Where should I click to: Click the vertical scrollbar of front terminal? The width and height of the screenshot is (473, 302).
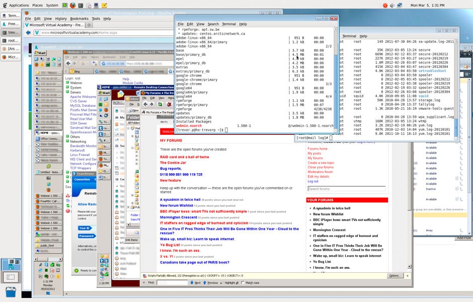pyautogui.click(x=336, y=80)
